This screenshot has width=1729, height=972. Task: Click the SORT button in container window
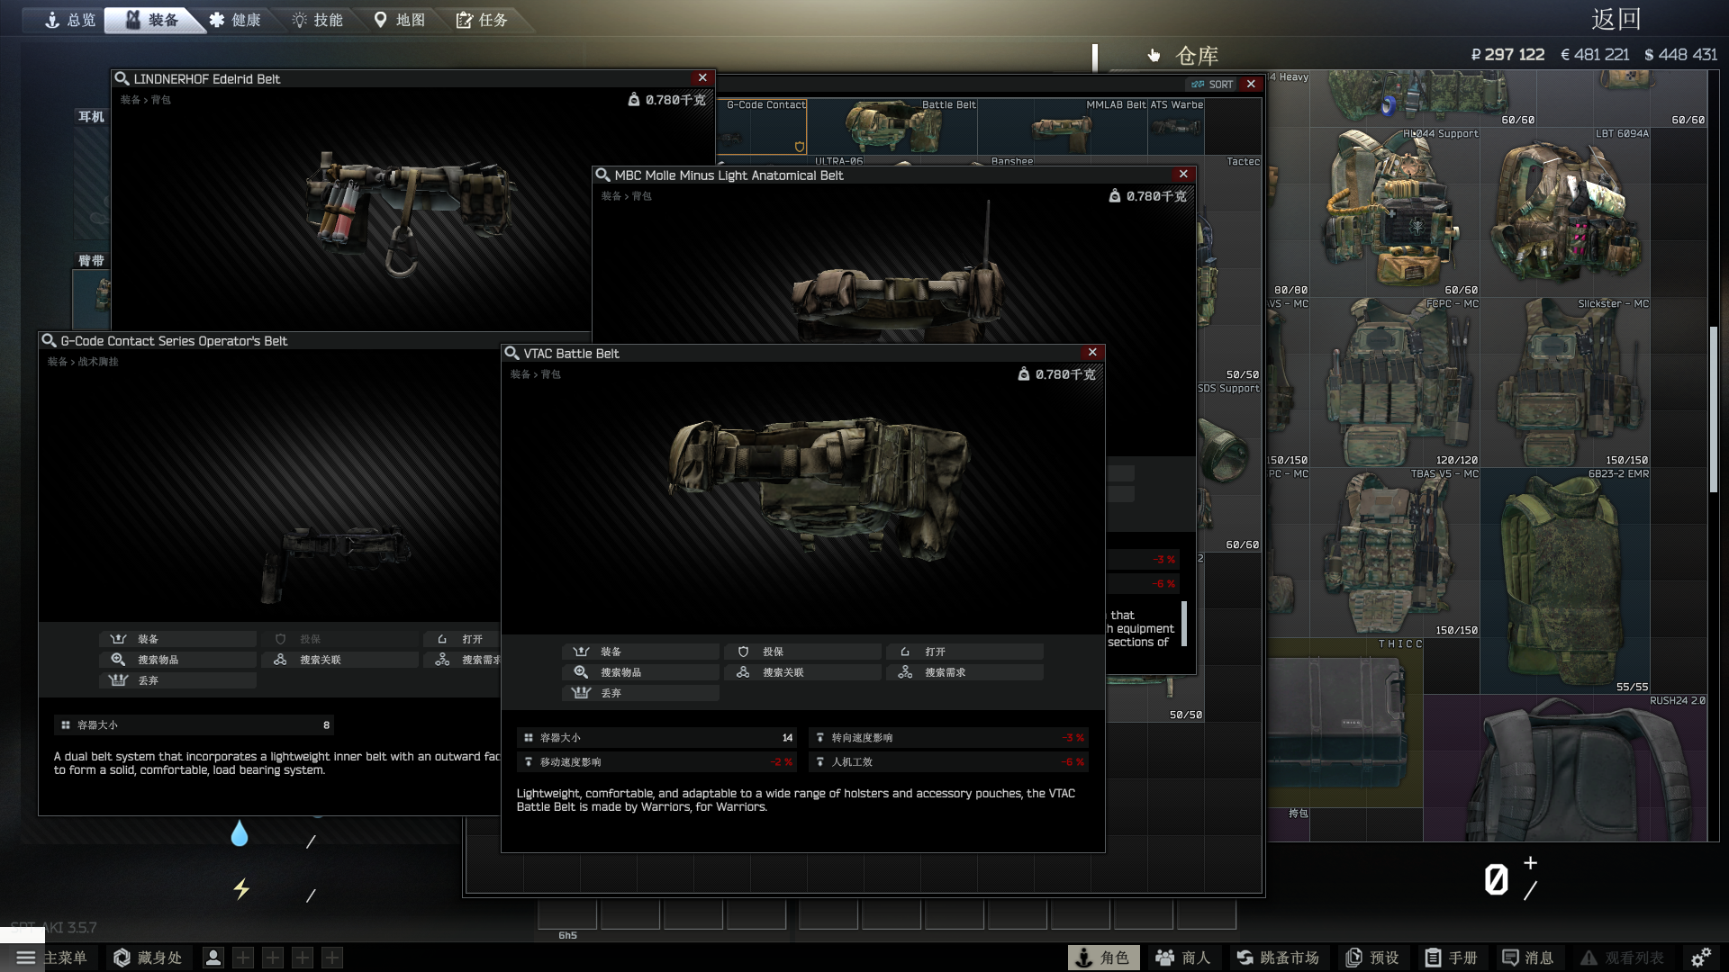coord(1212,84)
